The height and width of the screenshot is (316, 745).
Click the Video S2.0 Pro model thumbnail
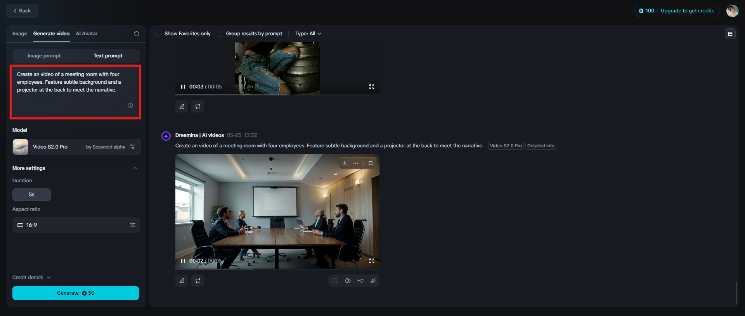21,147
